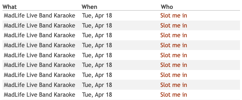The height and width of the screenshot is (100, 242).
Task: Select 'MadLife Live Band Karaoke' in the last row
Action: [x=39, y=95]
